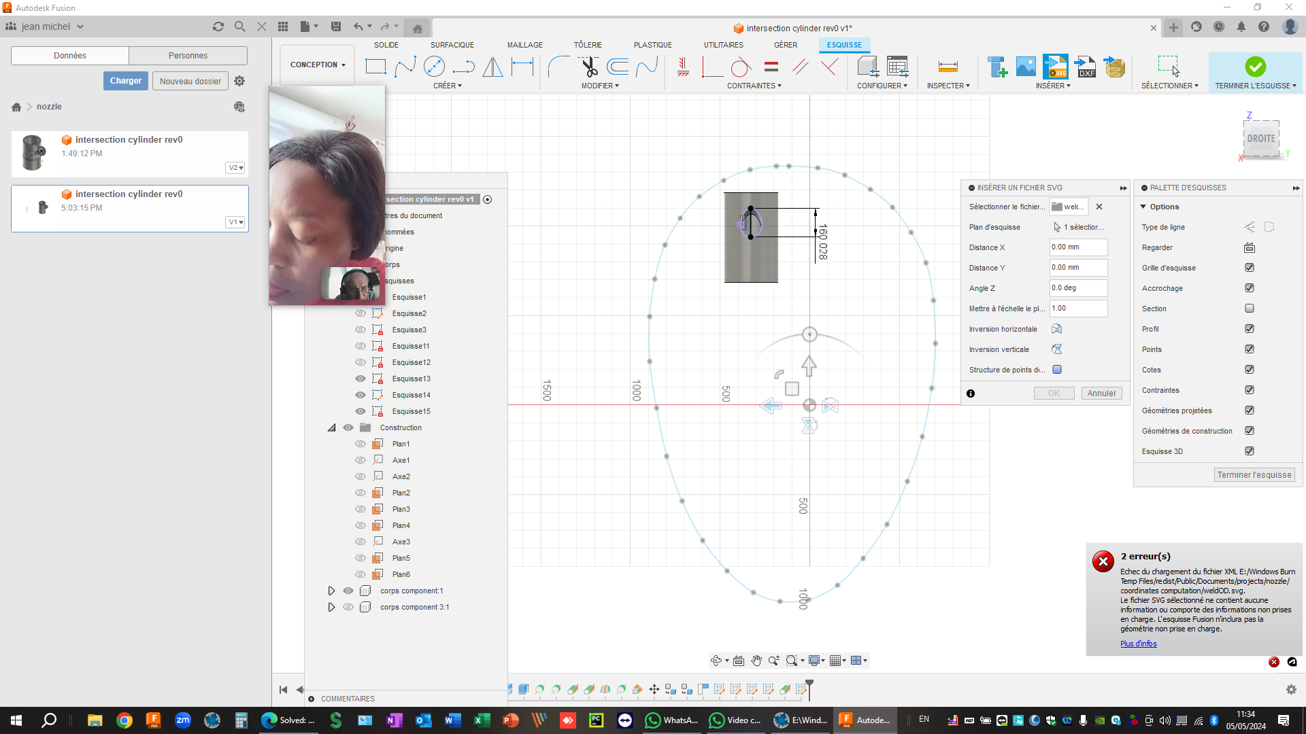
Task: Switch to the Personnes tab
Action: pos(188,55)
